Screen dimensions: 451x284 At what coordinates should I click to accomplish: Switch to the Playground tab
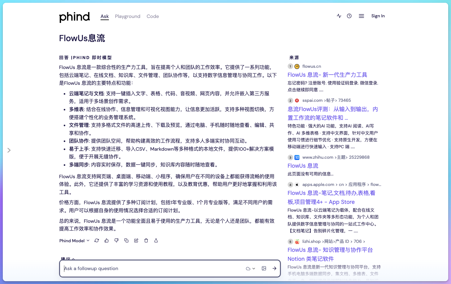127,16
